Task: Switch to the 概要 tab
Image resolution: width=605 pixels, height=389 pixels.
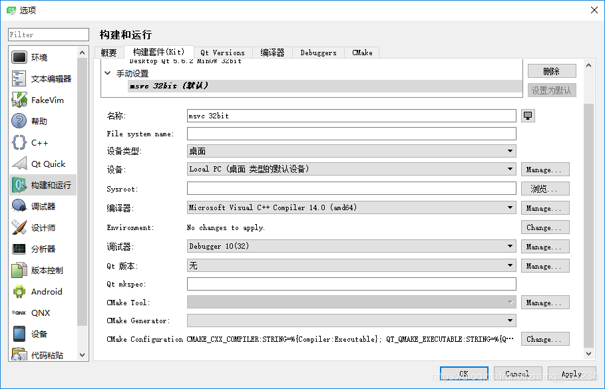Action: tap(108, 53)
